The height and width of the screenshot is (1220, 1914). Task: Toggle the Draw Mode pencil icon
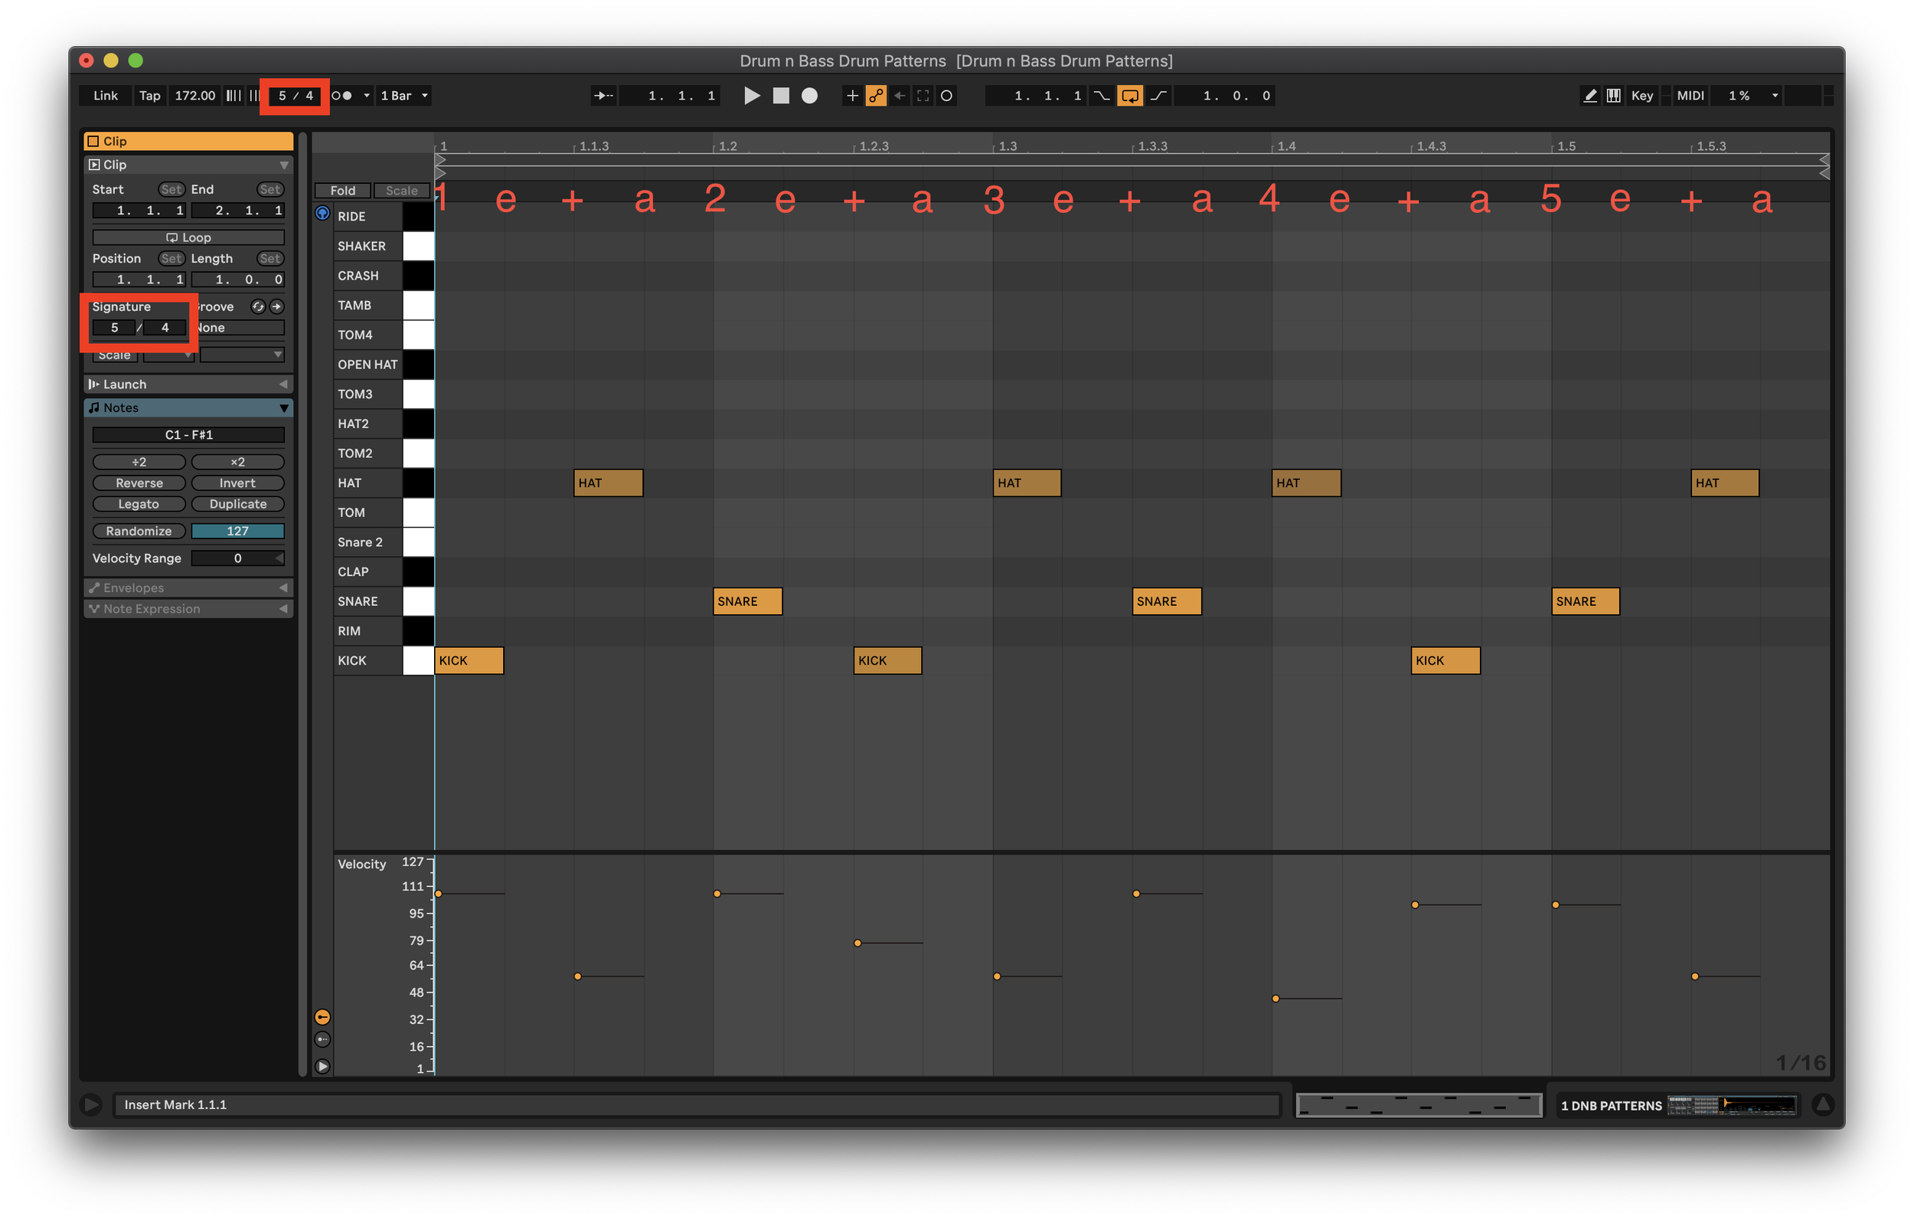pos(1589,96)
